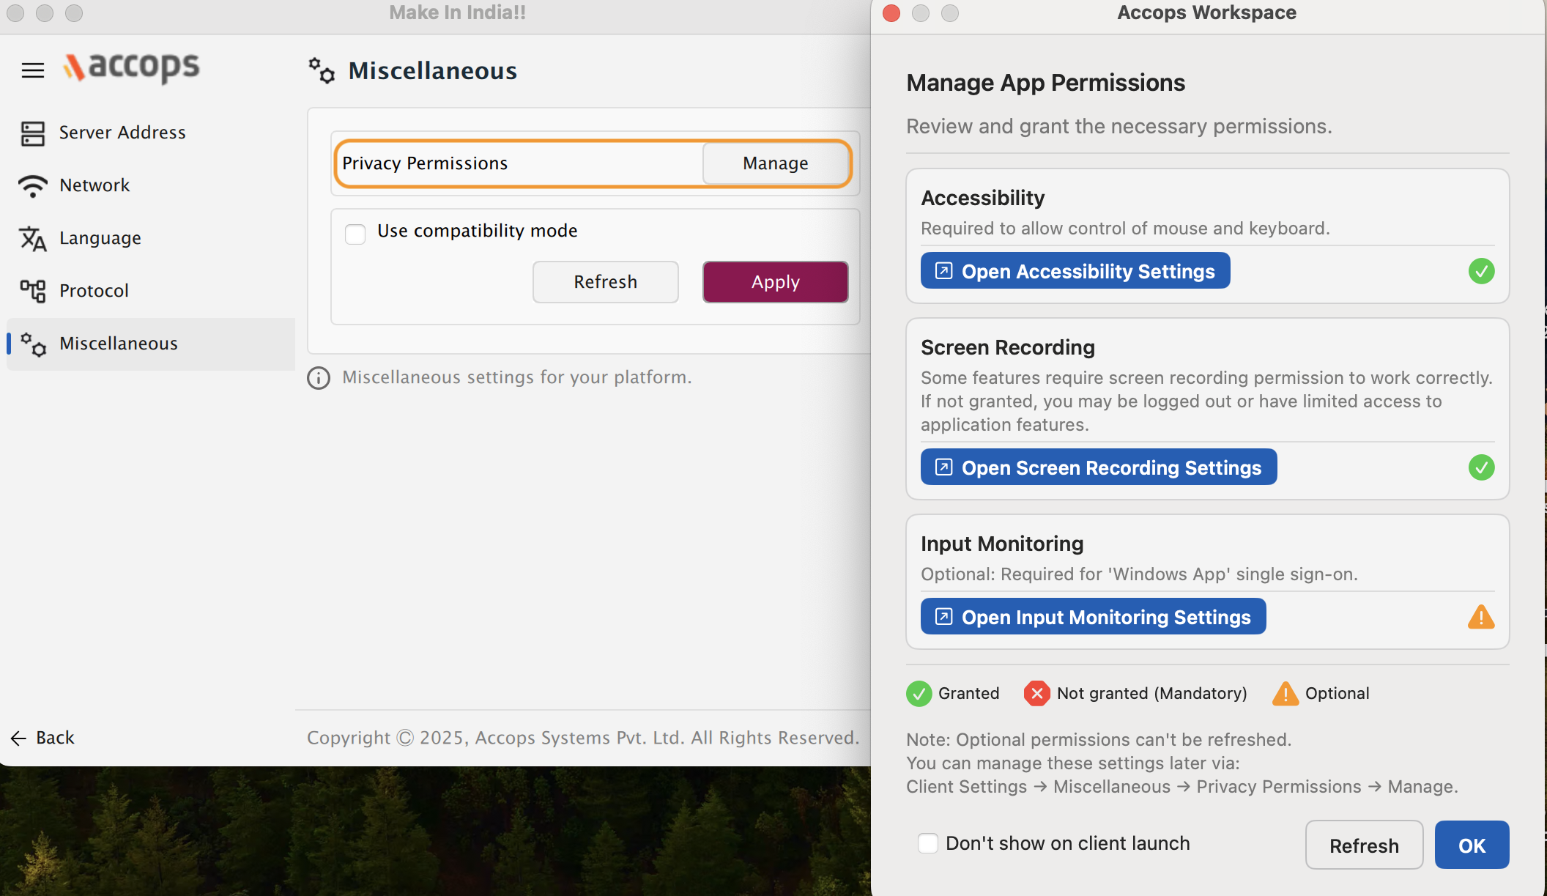Viewport: 1547px width, 896px height.
Task: Click the Protocol tree icon
Action: coord(33,291)
